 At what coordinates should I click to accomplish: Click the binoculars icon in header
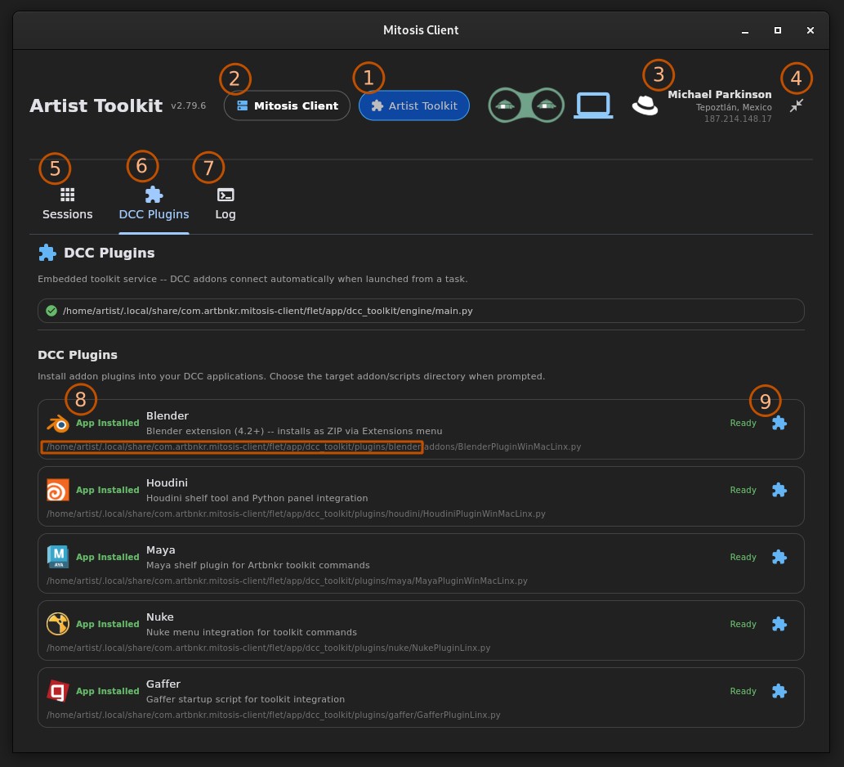click(x=526, y=105)
